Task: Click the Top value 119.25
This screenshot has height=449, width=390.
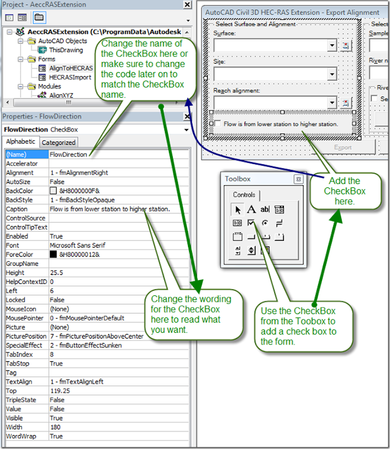Action: click(60, 391)
